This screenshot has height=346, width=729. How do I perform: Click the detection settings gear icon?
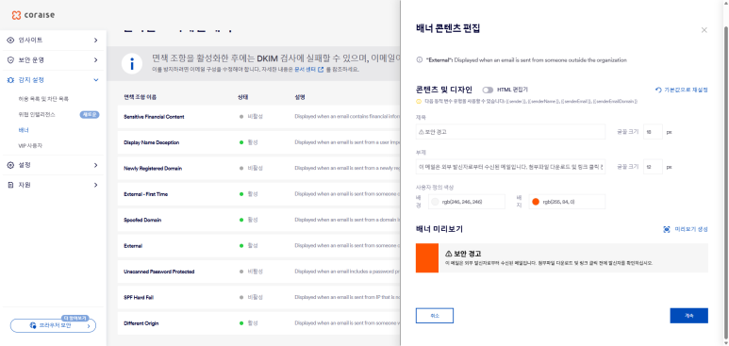click(x=10, y=80)
